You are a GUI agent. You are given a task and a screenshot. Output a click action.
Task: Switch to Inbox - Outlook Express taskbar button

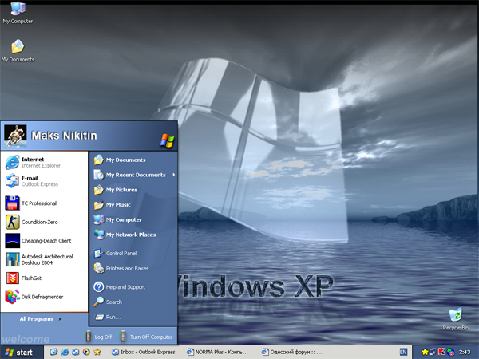pos(144,352)
